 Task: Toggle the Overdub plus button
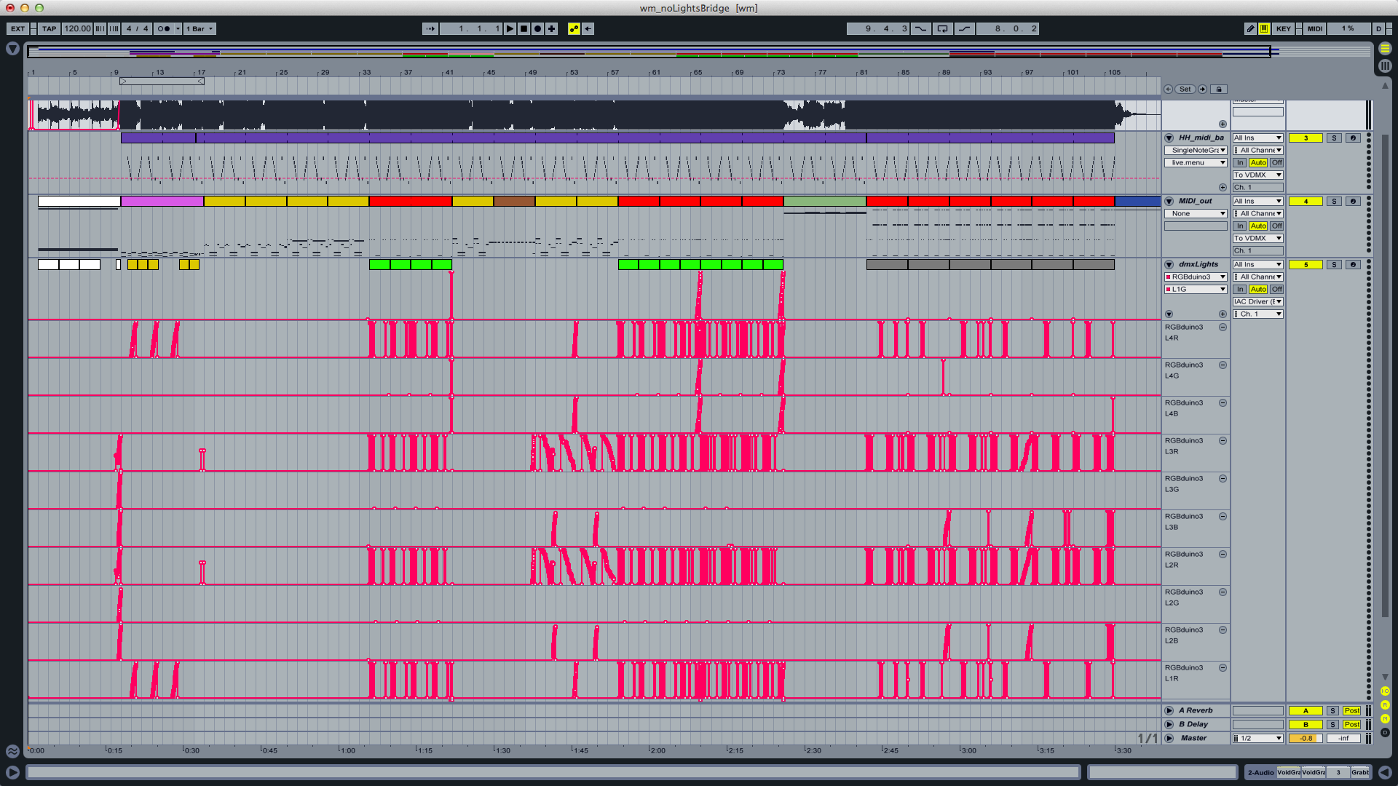tap(552, 28)
